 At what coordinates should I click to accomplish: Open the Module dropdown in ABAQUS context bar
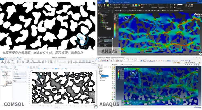click(117, 65)
